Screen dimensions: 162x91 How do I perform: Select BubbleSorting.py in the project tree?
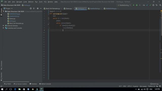15,14
